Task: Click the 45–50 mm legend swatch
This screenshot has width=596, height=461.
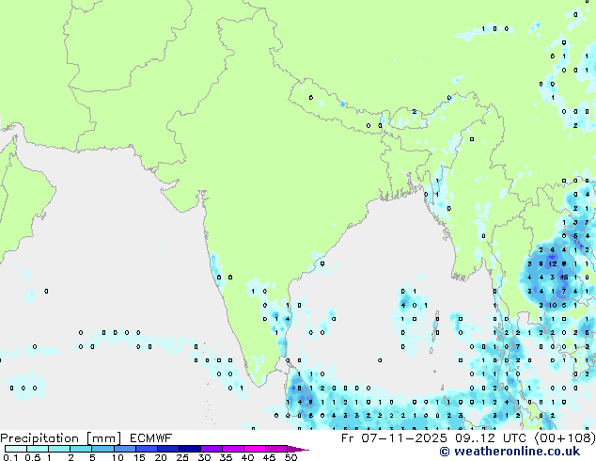Action: tap(276, 449)
